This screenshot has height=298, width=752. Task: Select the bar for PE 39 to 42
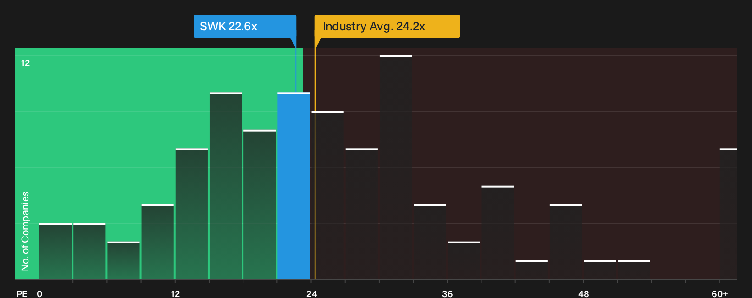[498, 232]
